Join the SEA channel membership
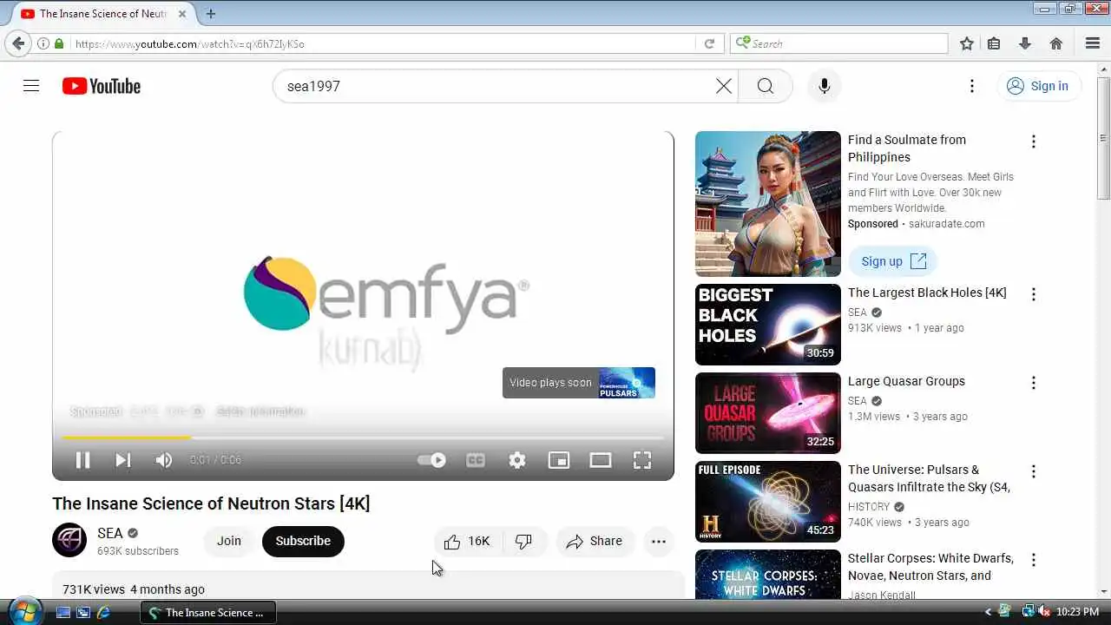The width and height of the screenshot is (1111, 625). (x=229, y=541)
